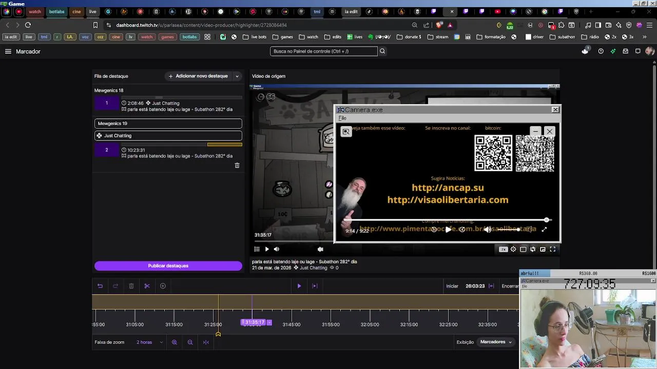Zoom in on the timeline
The image size is (657, 369).
point(175,342)
